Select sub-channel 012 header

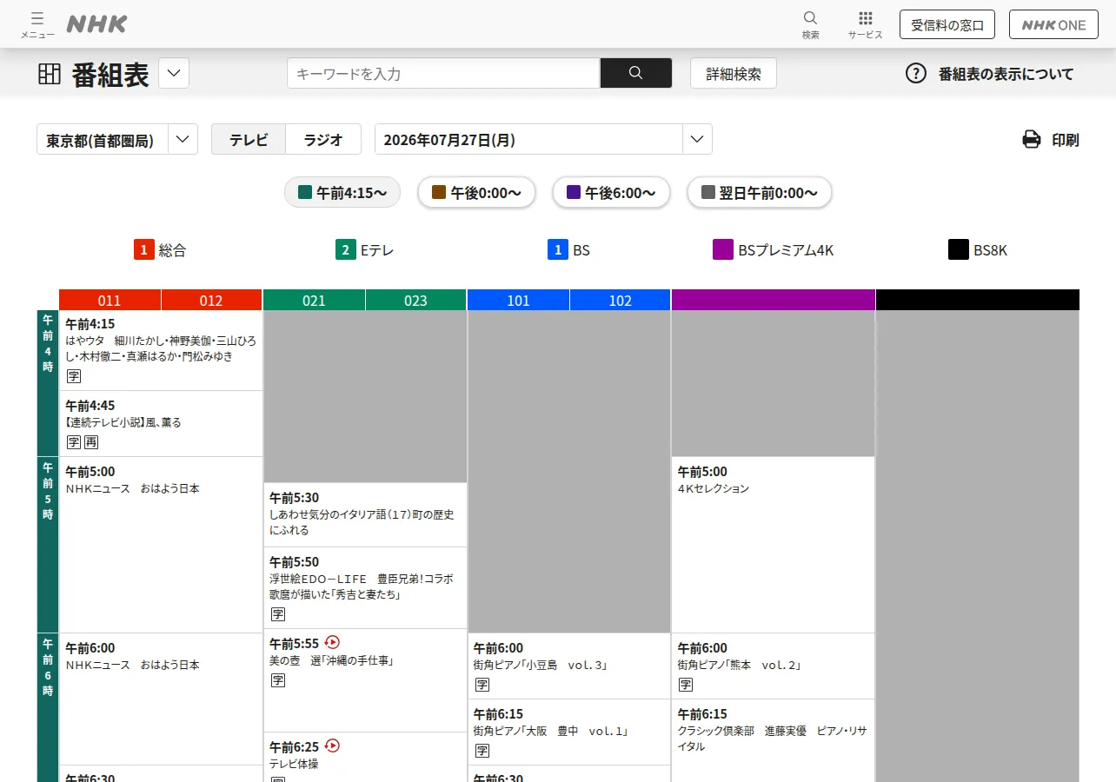tap(211, 301)
